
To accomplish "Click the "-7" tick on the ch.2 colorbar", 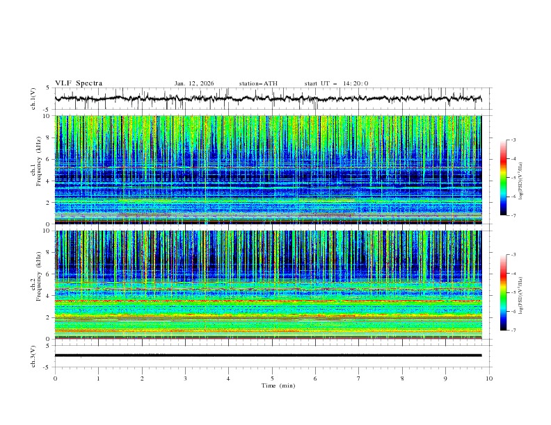I will pyautogui.click(x=513, y=331).
